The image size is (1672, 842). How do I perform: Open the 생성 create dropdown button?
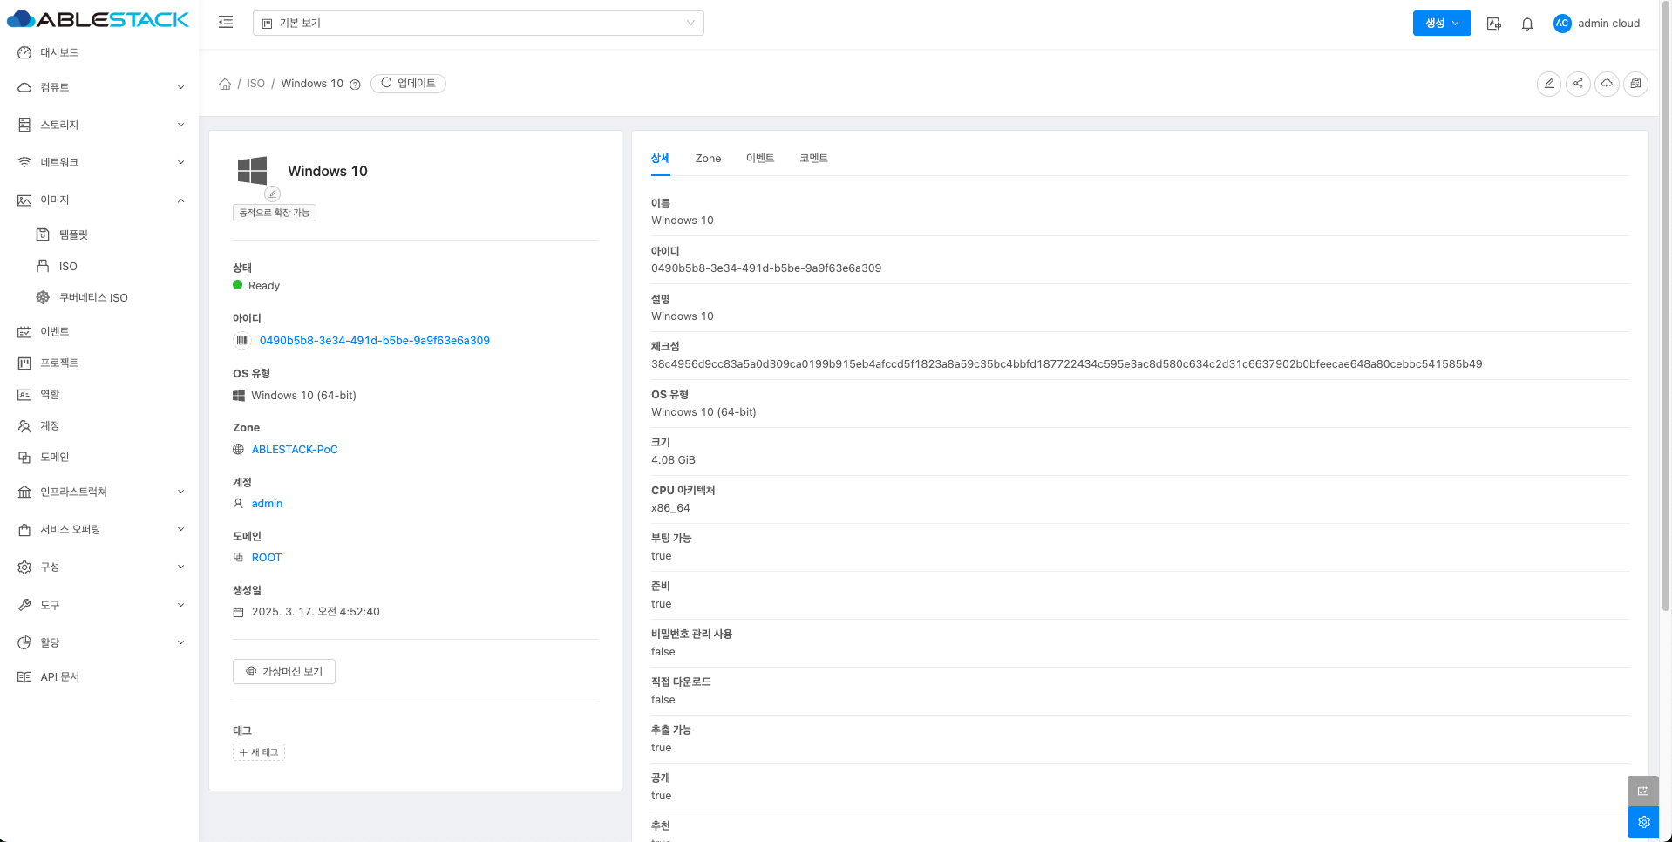click(x=1441, y=24)
